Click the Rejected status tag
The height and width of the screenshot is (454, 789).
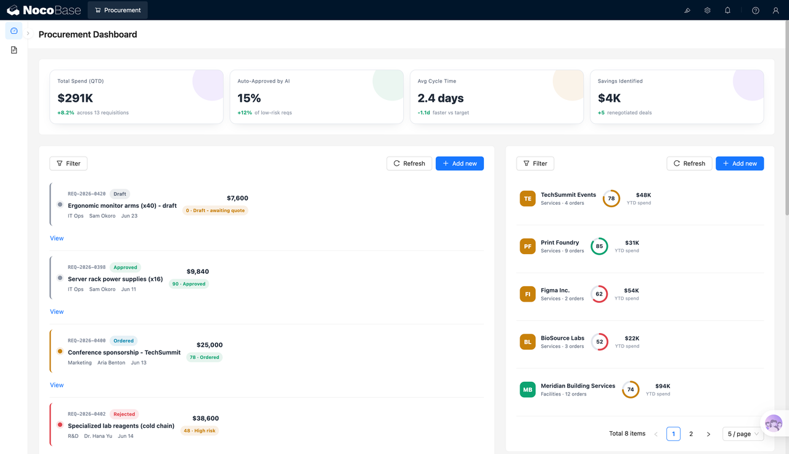(124, 414)
